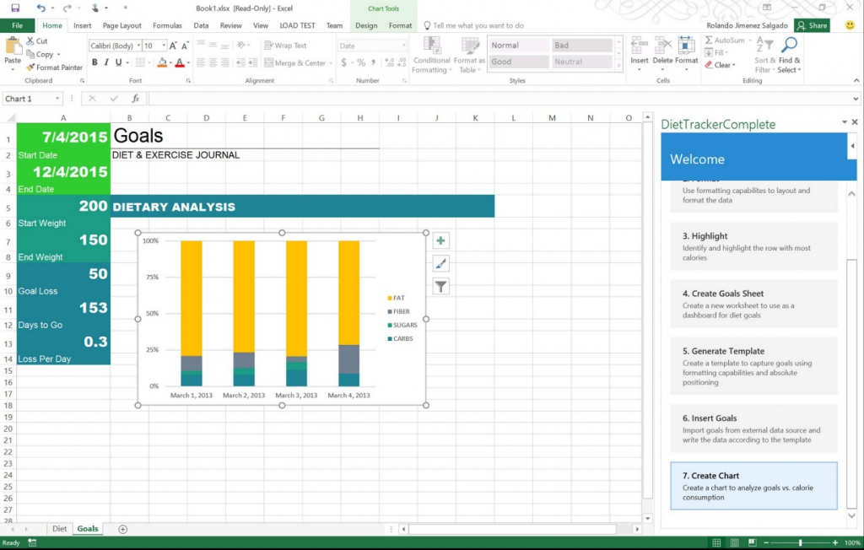Toggle bold formatting

pyautogui.click(x=93, y=62)
